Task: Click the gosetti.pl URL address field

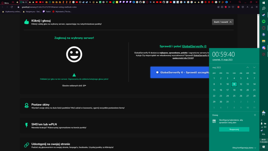Action: click(x=49, y=7)
